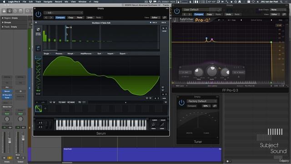Click Copy button in Pro-Q 3 window header
291x164 pixels.
coord(209,14)
